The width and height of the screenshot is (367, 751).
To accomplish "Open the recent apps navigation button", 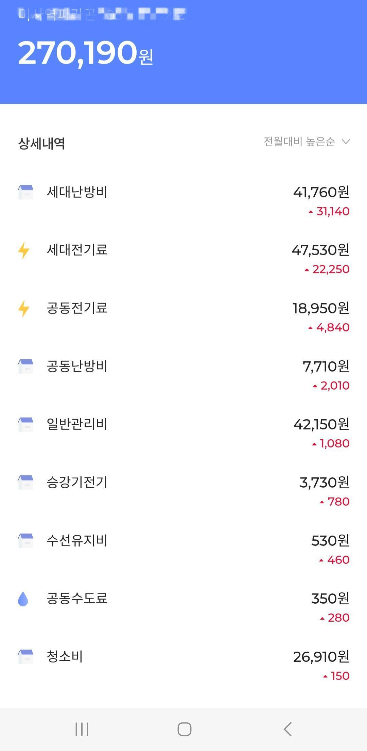I will [x=82, y=729].
